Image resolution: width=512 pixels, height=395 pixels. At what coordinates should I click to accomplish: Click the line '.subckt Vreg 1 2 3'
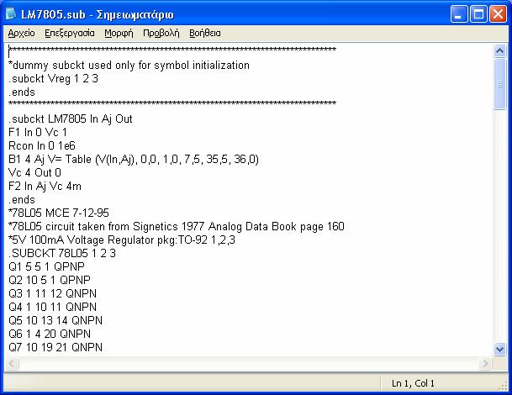(53, 79)
